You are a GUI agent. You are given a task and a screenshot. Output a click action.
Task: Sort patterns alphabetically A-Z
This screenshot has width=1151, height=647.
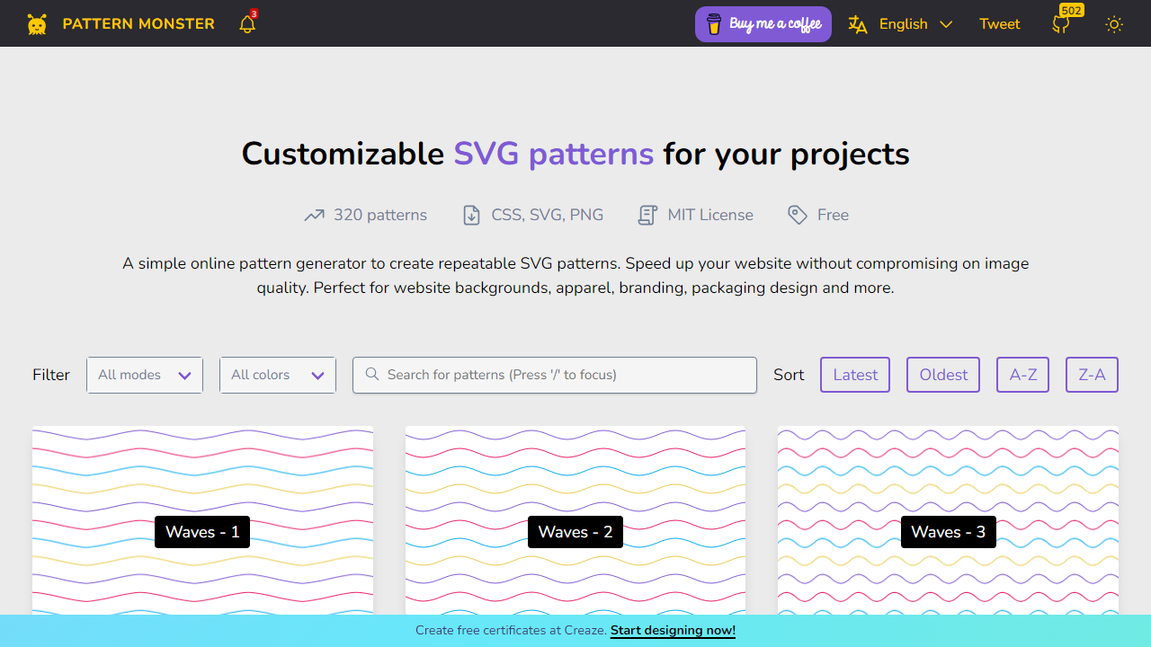(1023, 375)
